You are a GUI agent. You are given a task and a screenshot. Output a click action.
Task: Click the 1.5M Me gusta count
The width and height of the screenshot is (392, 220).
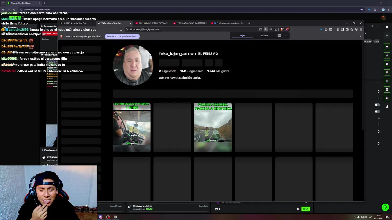[218, 71]
